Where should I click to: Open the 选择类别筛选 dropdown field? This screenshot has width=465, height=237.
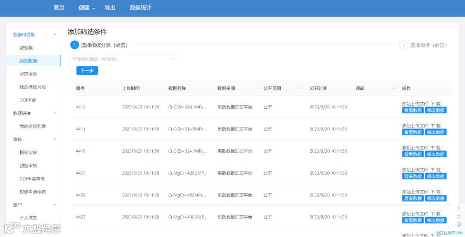pyautogui.click(x=124, y=59)
